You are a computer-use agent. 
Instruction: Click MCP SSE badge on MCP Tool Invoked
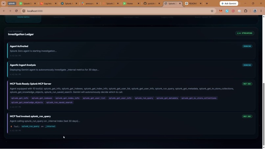(247, 116)
